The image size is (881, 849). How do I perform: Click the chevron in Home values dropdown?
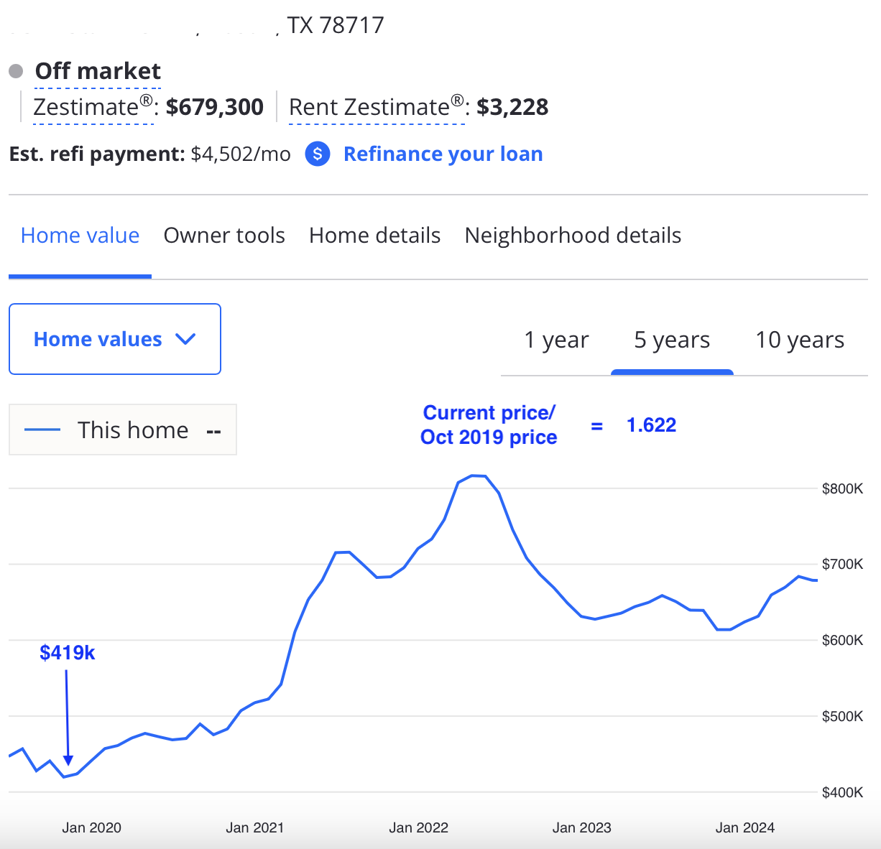point(185,339)
